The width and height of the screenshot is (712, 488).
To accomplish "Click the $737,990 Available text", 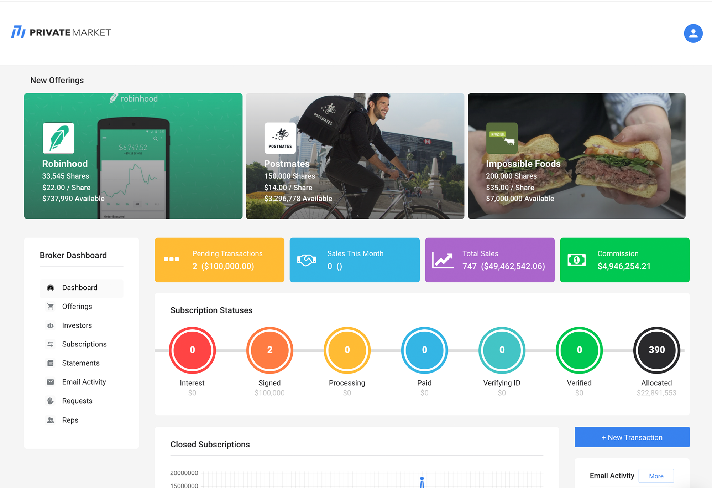I will tap(73, 199).
